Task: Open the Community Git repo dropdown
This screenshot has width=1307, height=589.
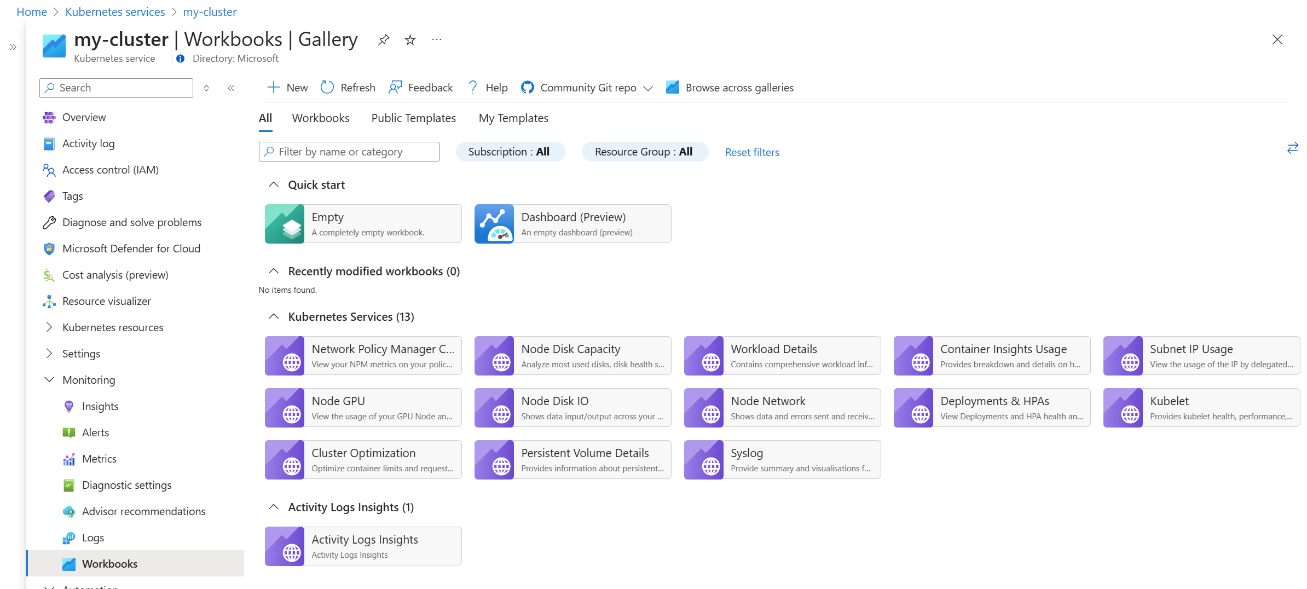Action: click(x=587, y=88)
